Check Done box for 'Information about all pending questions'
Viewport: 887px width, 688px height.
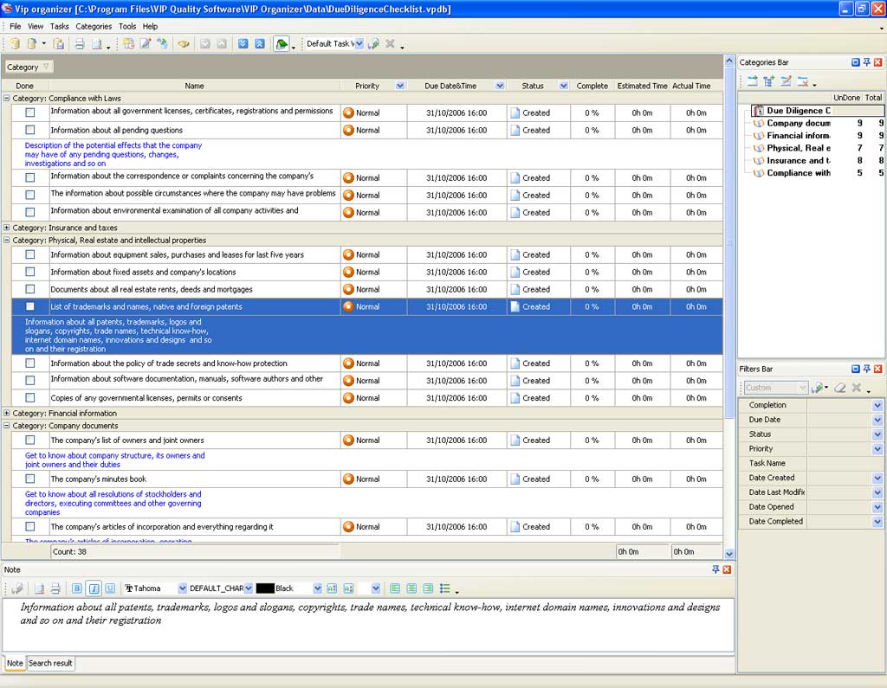pyautogui.click(x=30, y=130)
